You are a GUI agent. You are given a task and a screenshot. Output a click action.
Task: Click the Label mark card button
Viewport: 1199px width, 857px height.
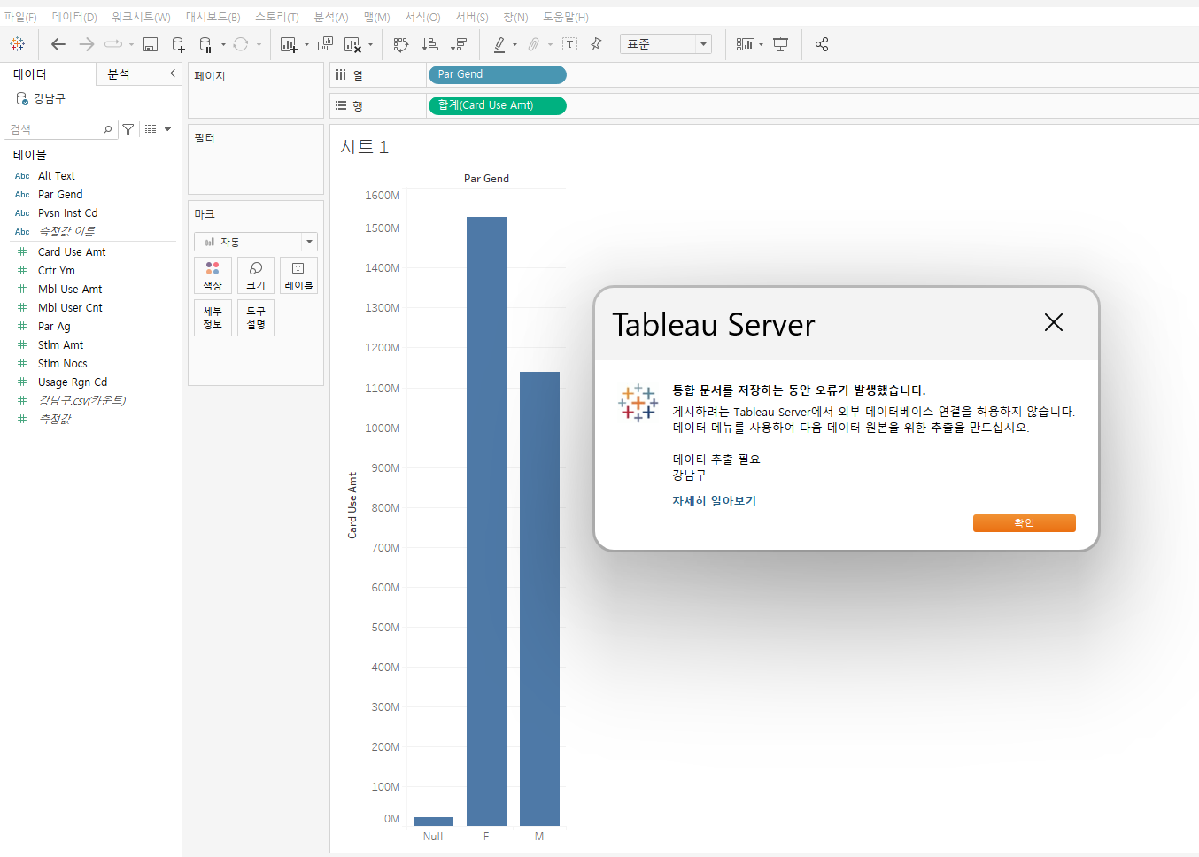[298, 275]
